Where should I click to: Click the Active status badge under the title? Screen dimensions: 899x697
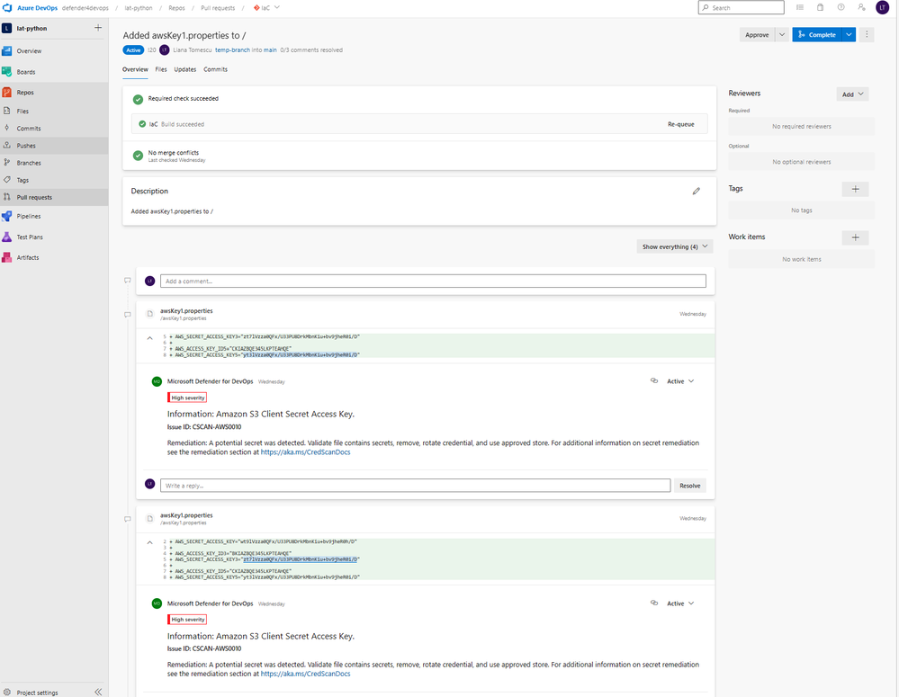click(133, 49)
